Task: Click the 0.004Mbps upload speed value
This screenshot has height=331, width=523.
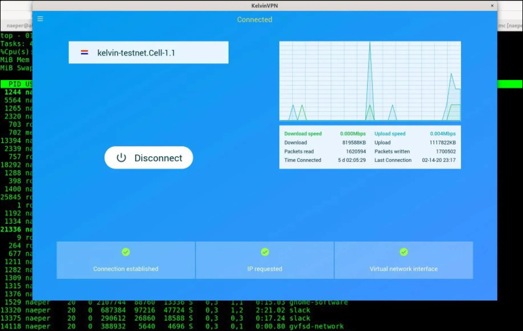Action: click(x=443, y=134)
